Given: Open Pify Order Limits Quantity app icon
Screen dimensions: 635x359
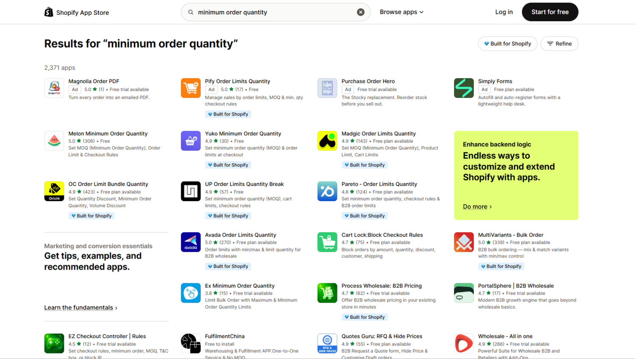Looking at the screenshot, I should [x=190, y=88].
